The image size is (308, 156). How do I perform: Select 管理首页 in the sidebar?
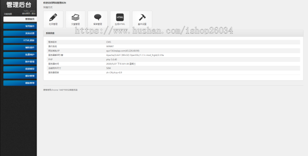point(20,19)
